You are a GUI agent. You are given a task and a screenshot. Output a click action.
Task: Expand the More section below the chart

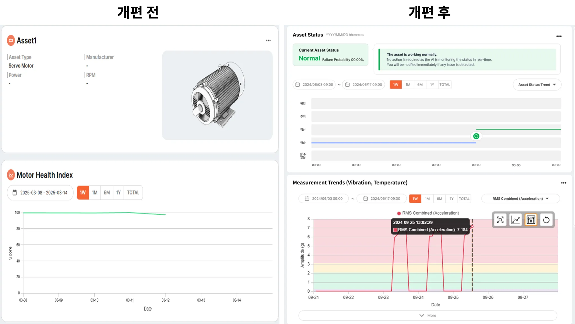[x=428, y=315]
